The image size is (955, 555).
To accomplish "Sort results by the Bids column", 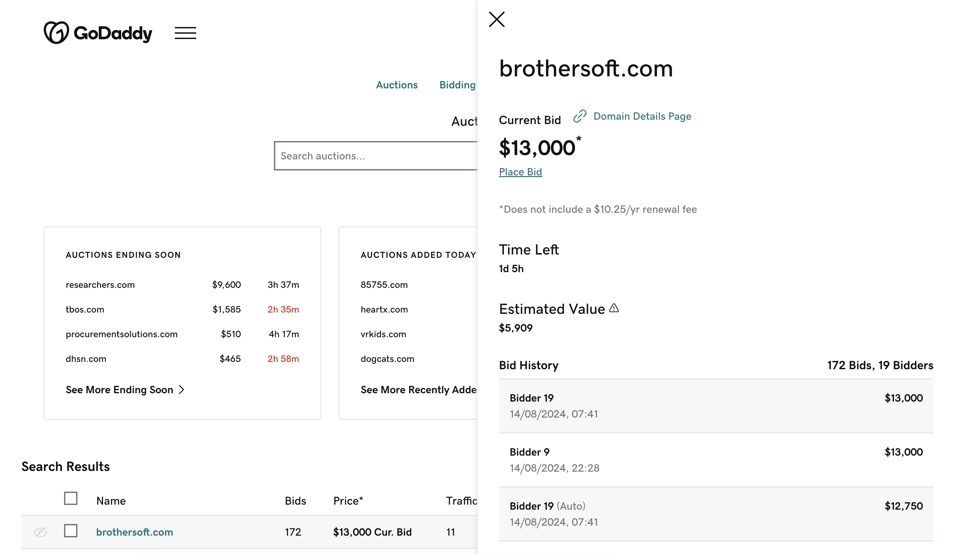I will click(295, 501).
